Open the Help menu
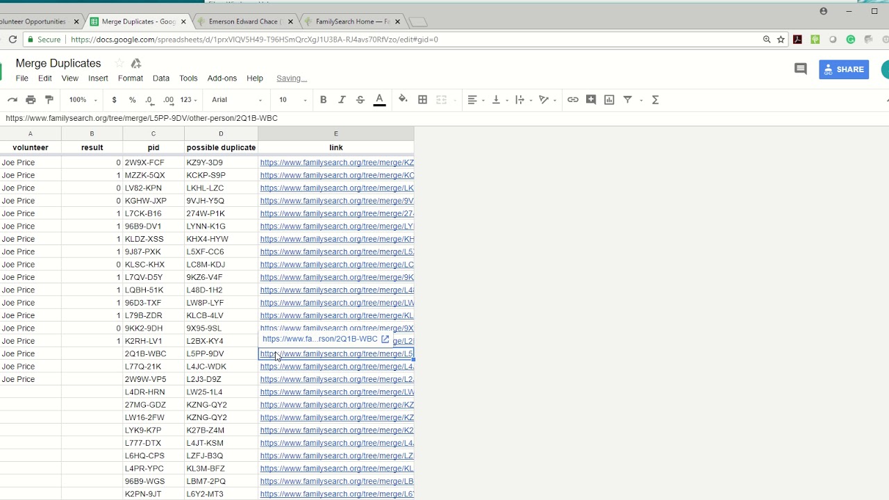889x500 pixels. point(255,78)
